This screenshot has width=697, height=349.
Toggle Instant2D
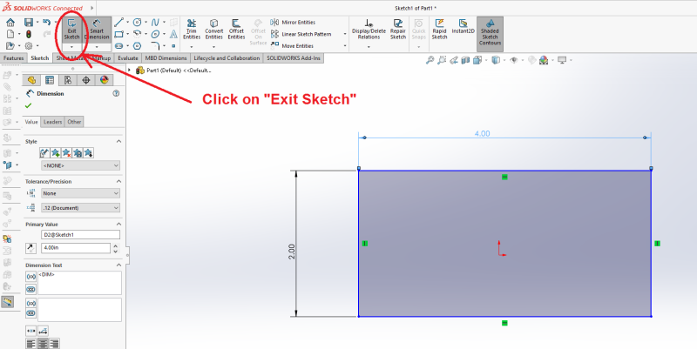[464, 27]
